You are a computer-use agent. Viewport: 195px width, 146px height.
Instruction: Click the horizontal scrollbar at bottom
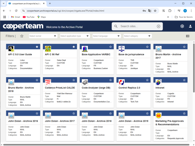tap(96, 145)
